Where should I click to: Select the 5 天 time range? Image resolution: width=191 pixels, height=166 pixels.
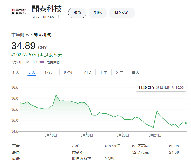(32, 72)
